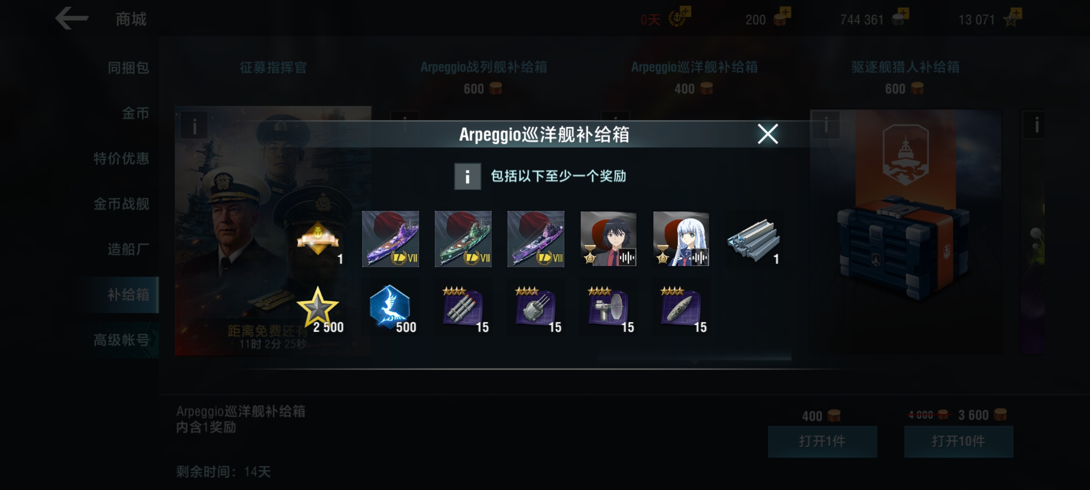Select the white-haired commander portrait
The height and width of the screenshot is (490, 1090).
681,239
